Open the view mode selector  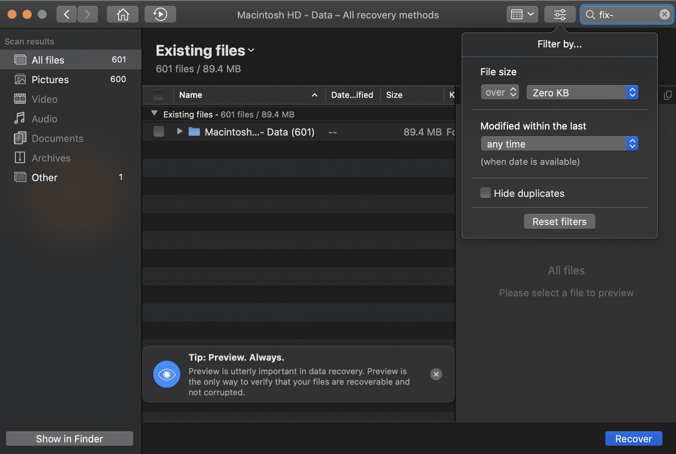tap(523, 15)
